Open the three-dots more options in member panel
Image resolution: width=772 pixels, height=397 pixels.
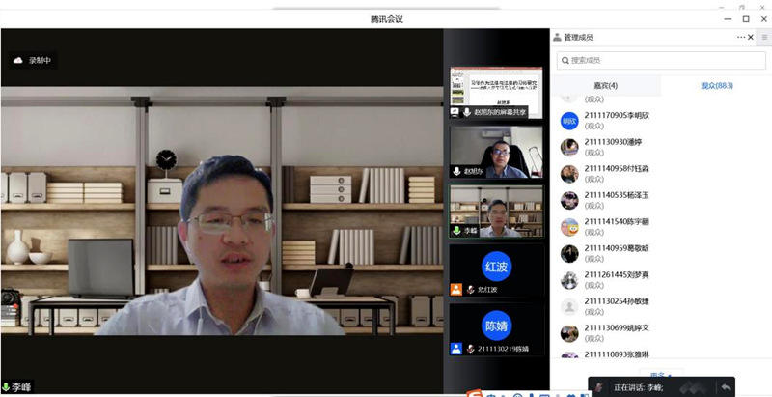click(741, 37)
